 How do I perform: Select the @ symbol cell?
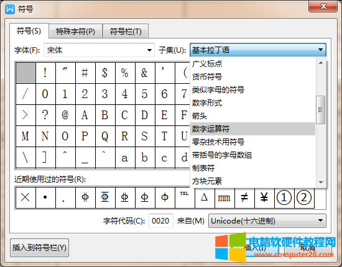65,115
